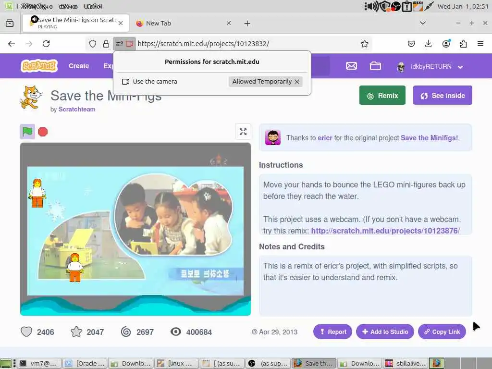Screen dimensions: 492x369
Task: Favorite the project with the star icon
Action: click(x=76, y=332)
